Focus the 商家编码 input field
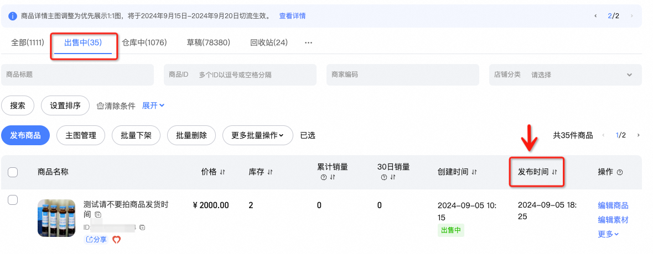Viewport: 653px width, 254px height. pyautogui.click(x=403, y=75)
